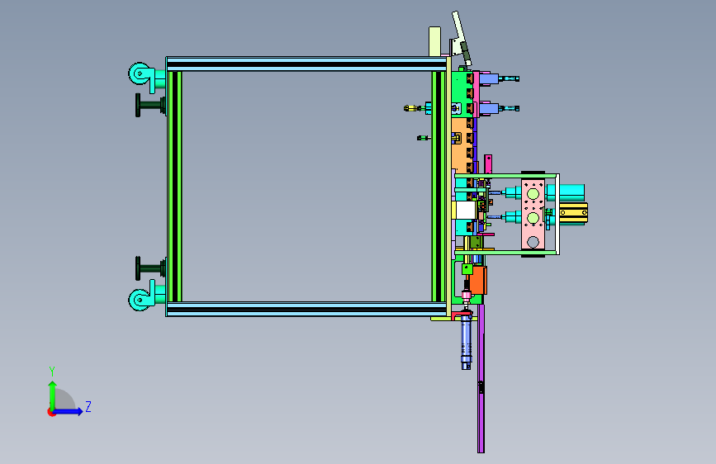716x464 pixels.
Task: Pick the lower dark green leveling foot
Action: (150, 268)
